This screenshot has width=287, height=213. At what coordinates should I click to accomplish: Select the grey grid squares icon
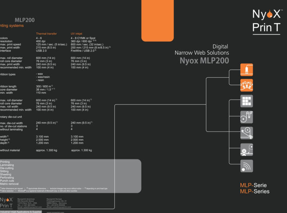coord(246,101)
